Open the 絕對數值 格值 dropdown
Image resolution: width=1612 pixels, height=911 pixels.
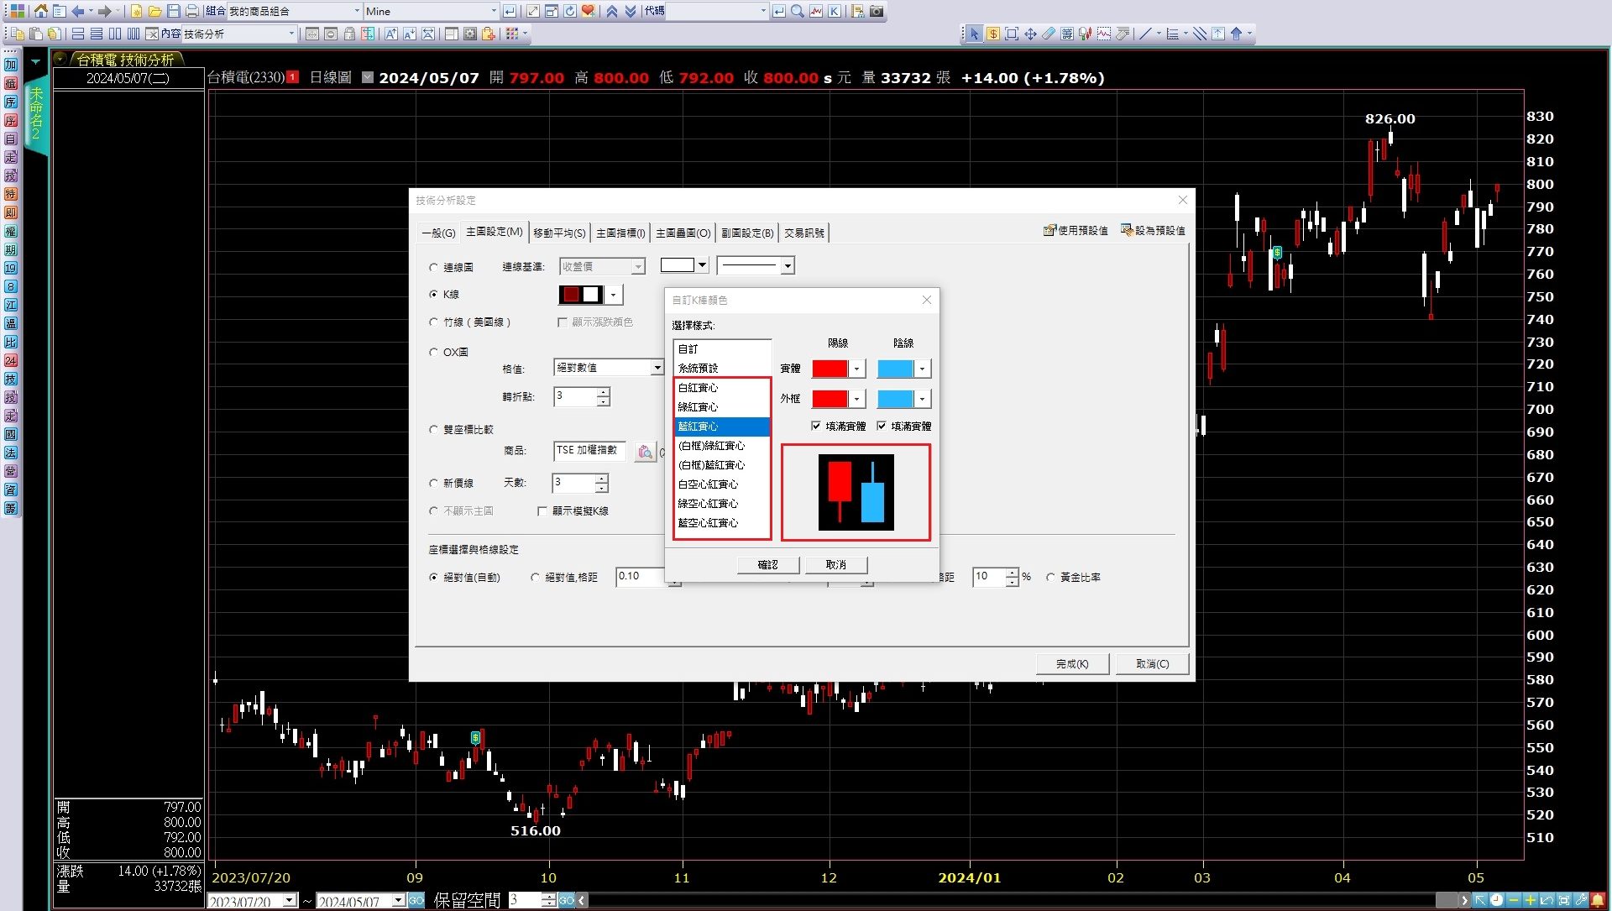point(657,368)
